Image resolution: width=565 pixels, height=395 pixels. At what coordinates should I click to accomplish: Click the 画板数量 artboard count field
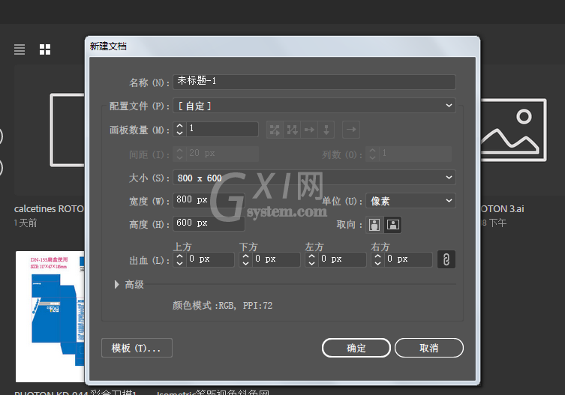[222, 129]
